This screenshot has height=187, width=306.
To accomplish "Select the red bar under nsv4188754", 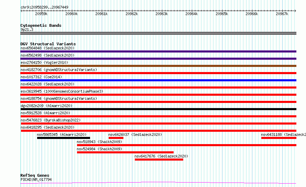I will (x=158, y=102).
